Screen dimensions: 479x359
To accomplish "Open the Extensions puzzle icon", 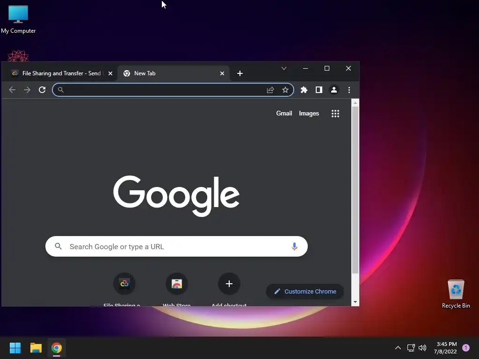I will tap(304, 90).
